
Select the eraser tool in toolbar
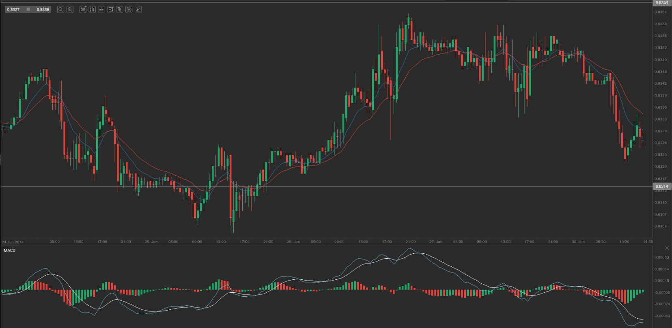click(x=138, y=9)
